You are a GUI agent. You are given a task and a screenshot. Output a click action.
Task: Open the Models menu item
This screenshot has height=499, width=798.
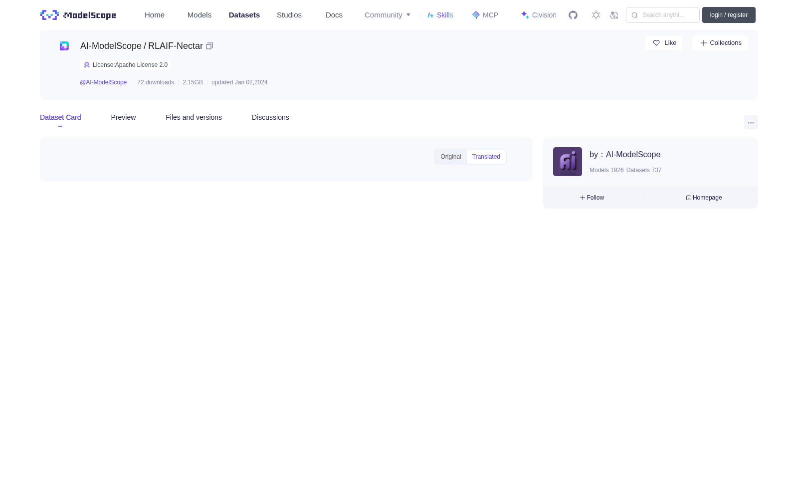(199, 15)
